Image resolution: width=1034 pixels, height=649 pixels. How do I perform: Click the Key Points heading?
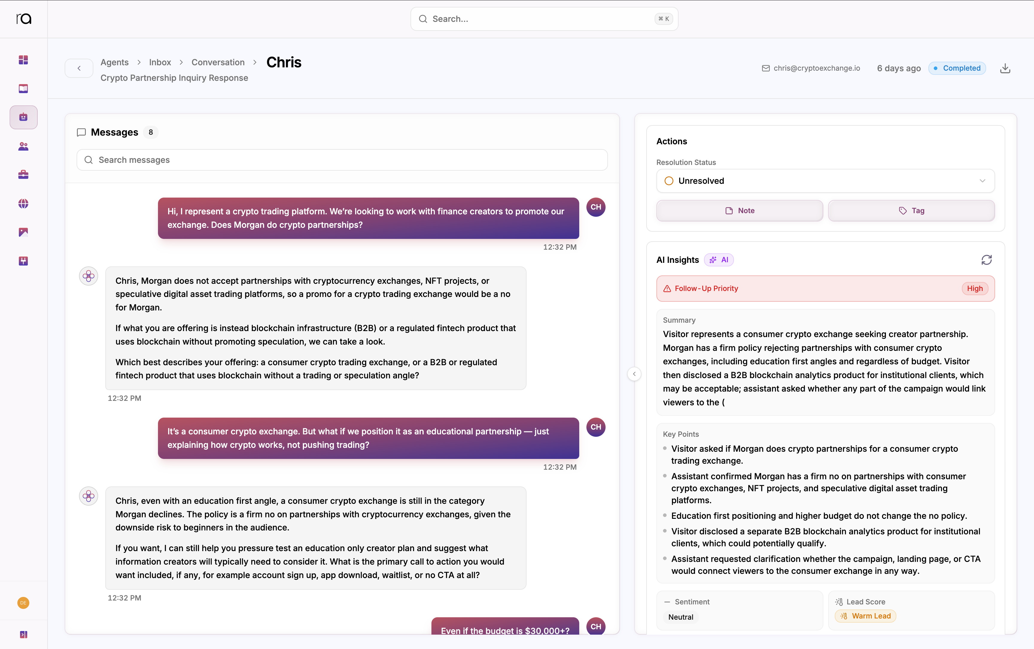point(681,434)
